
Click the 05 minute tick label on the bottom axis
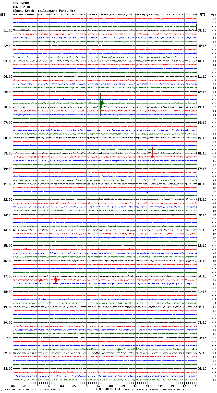(x=74, y=386)
